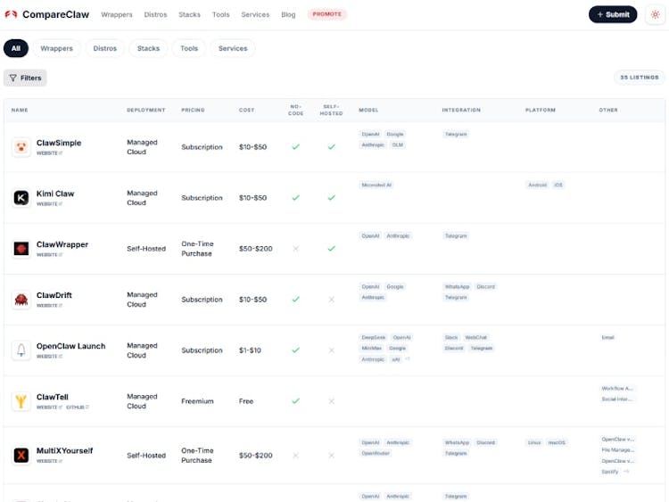Click the Cost column header
Screen dimensions: 669x502
(246, 110)
